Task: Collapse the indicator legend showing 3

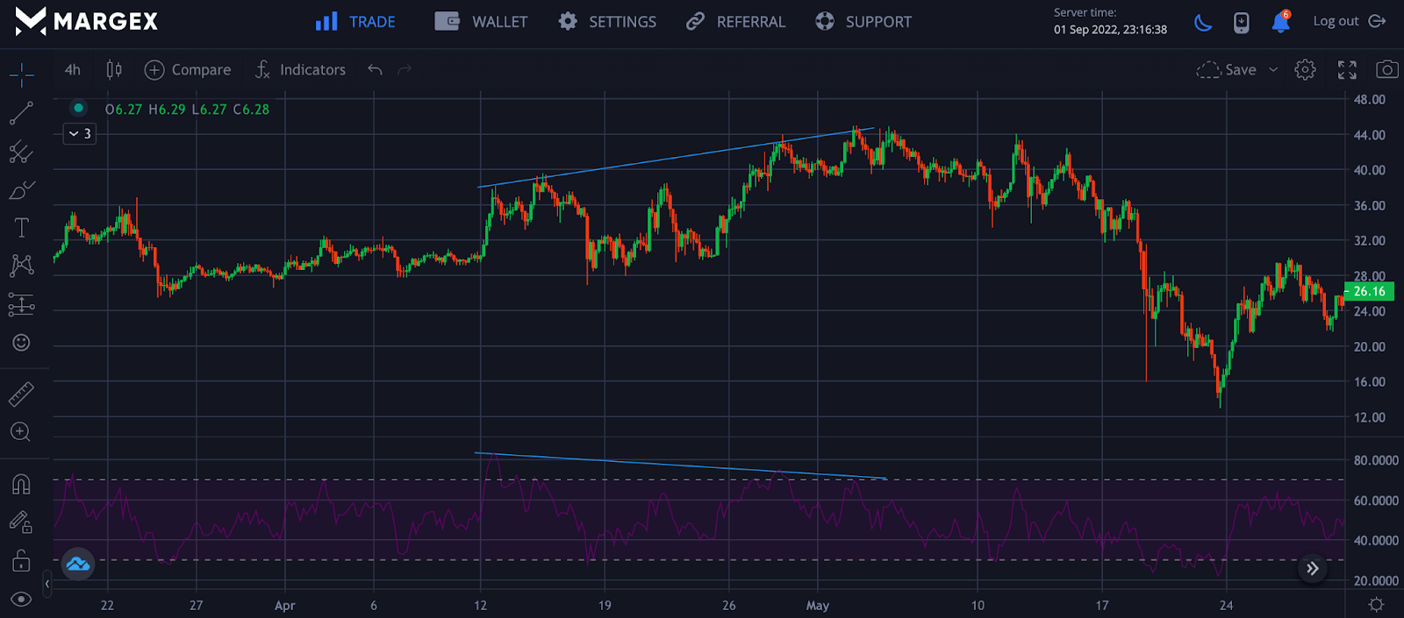Action: [x=79, y=134]
